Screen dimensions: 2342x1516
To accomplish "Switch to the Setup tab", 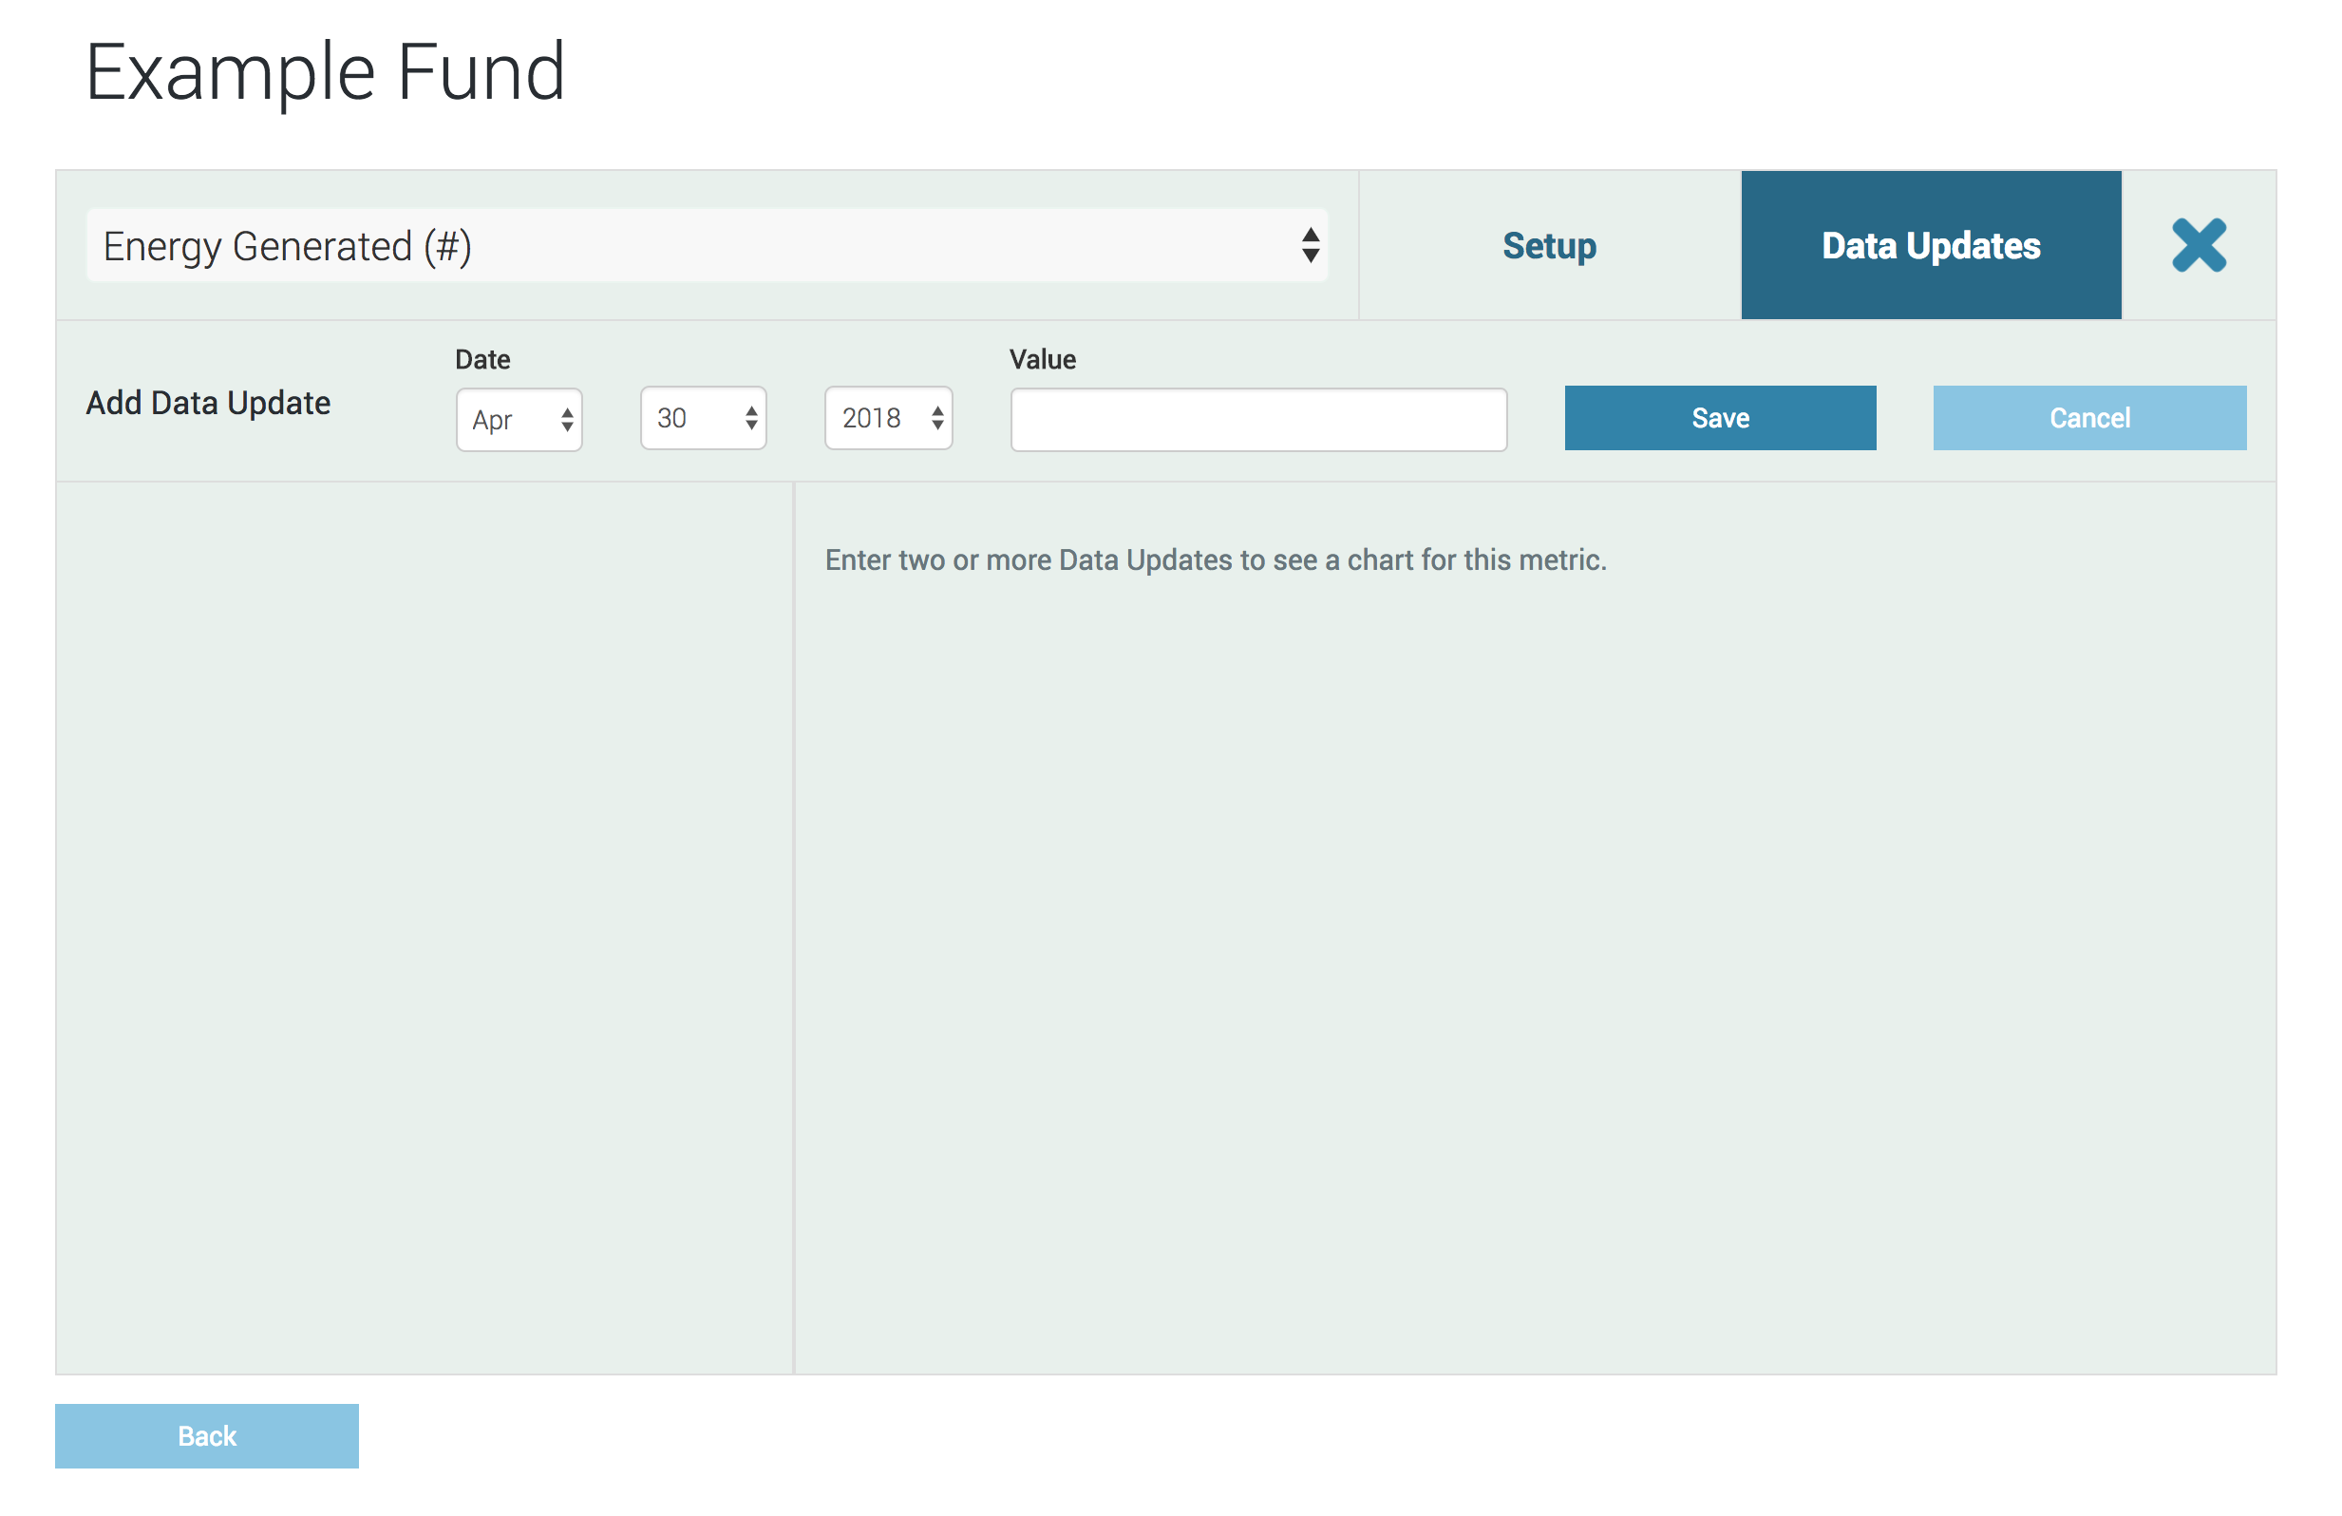I will coord(1549,245).
